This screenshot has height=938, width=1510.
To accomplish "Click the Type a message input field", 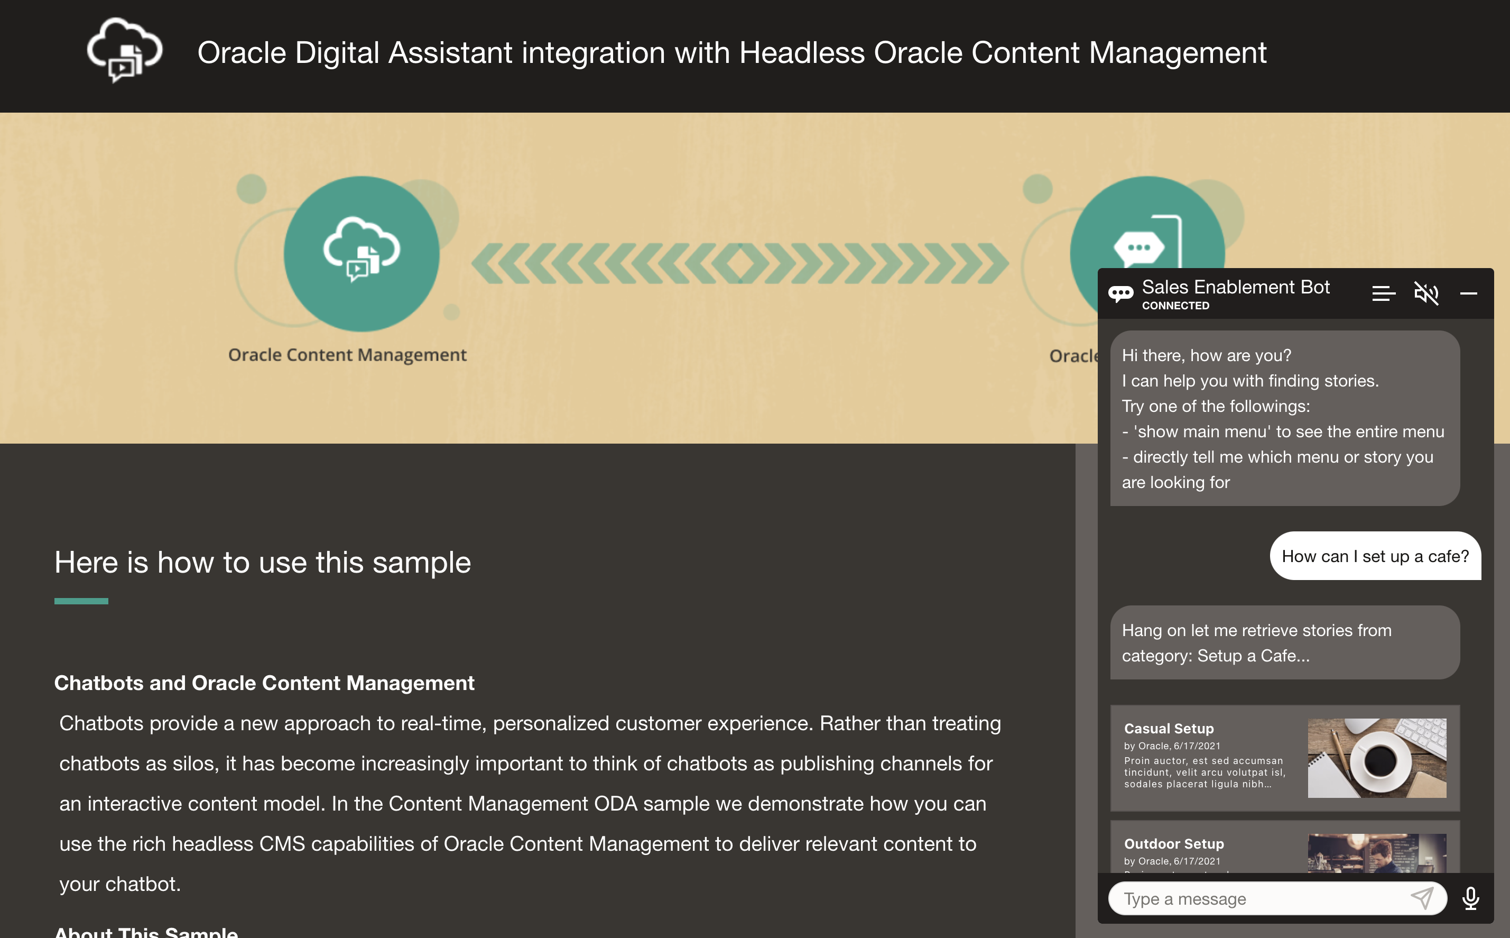I will [x=1253, y=898].
